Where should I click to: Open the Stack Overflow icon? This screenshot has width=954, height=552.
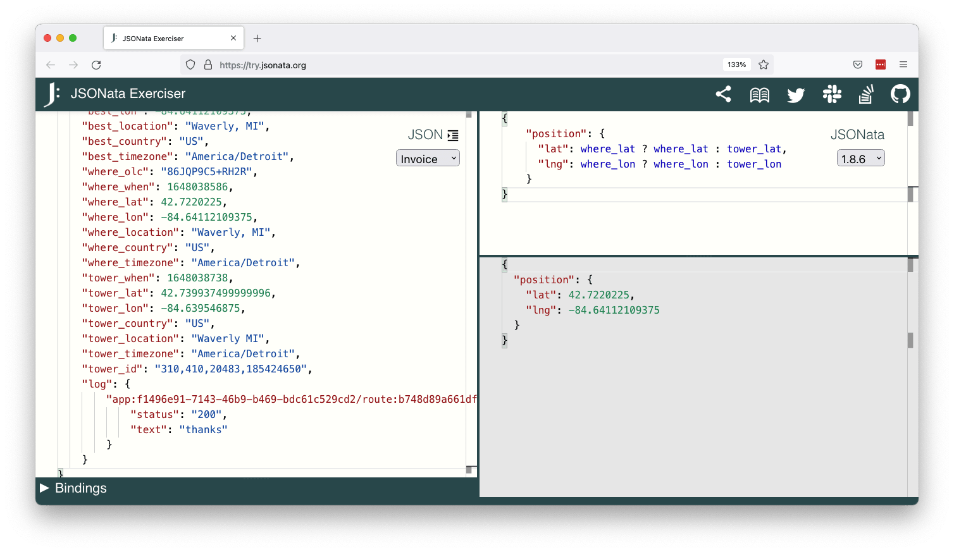click(x=866, y=94)
